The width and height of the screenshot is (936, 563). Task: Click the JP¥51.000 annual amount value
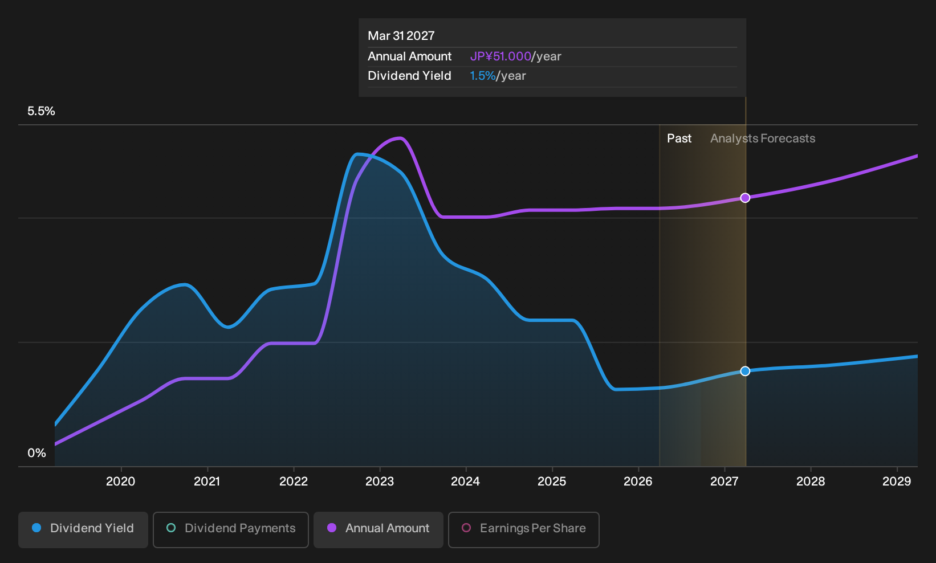(x=500, y=56)
